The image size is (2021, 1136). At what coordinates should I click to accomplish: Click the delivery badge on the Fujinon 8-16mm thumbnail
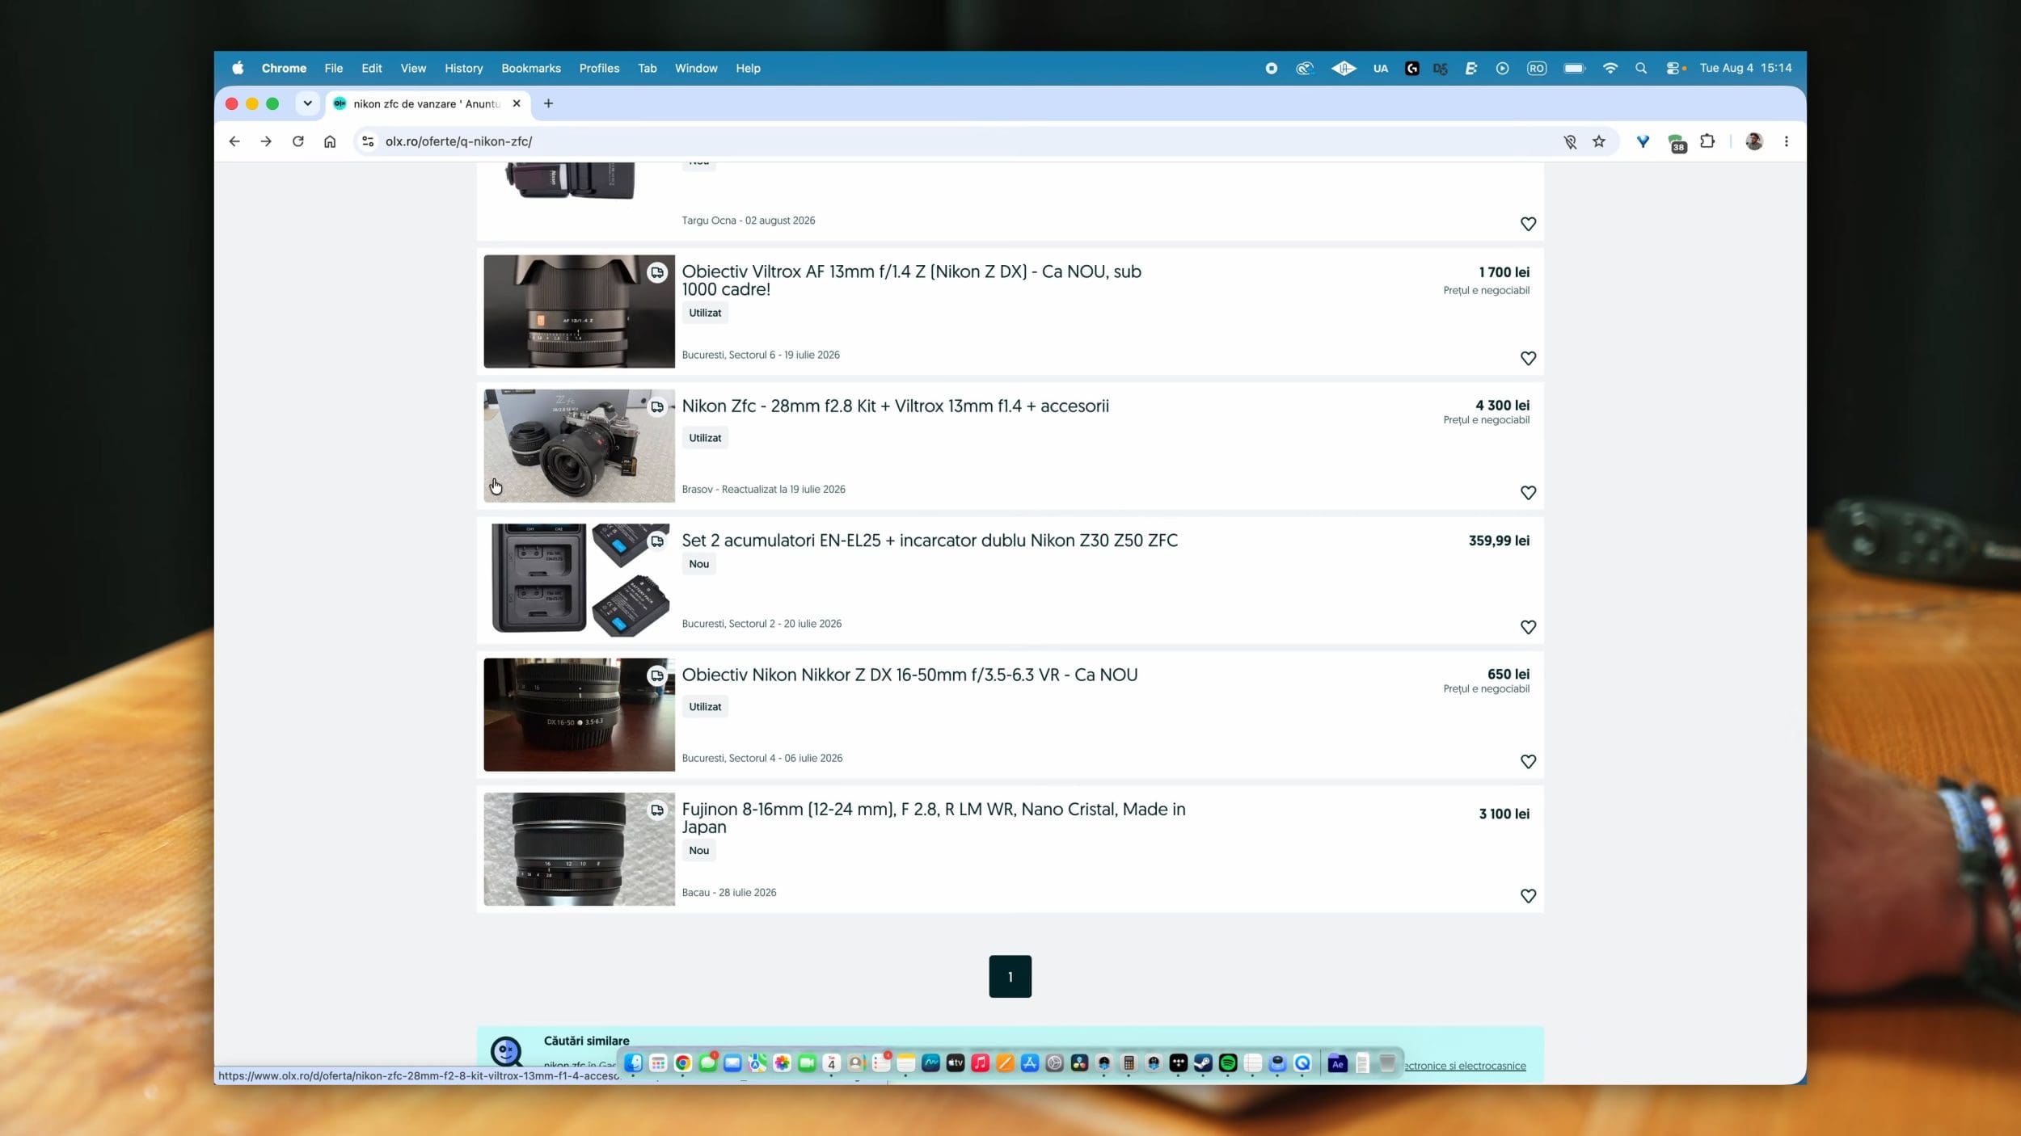click(657, 810)
